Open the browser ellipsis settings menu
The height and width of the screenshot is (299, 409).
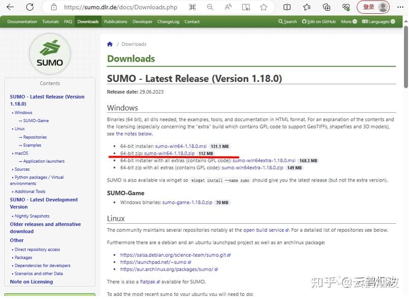(x=401, y=7)
